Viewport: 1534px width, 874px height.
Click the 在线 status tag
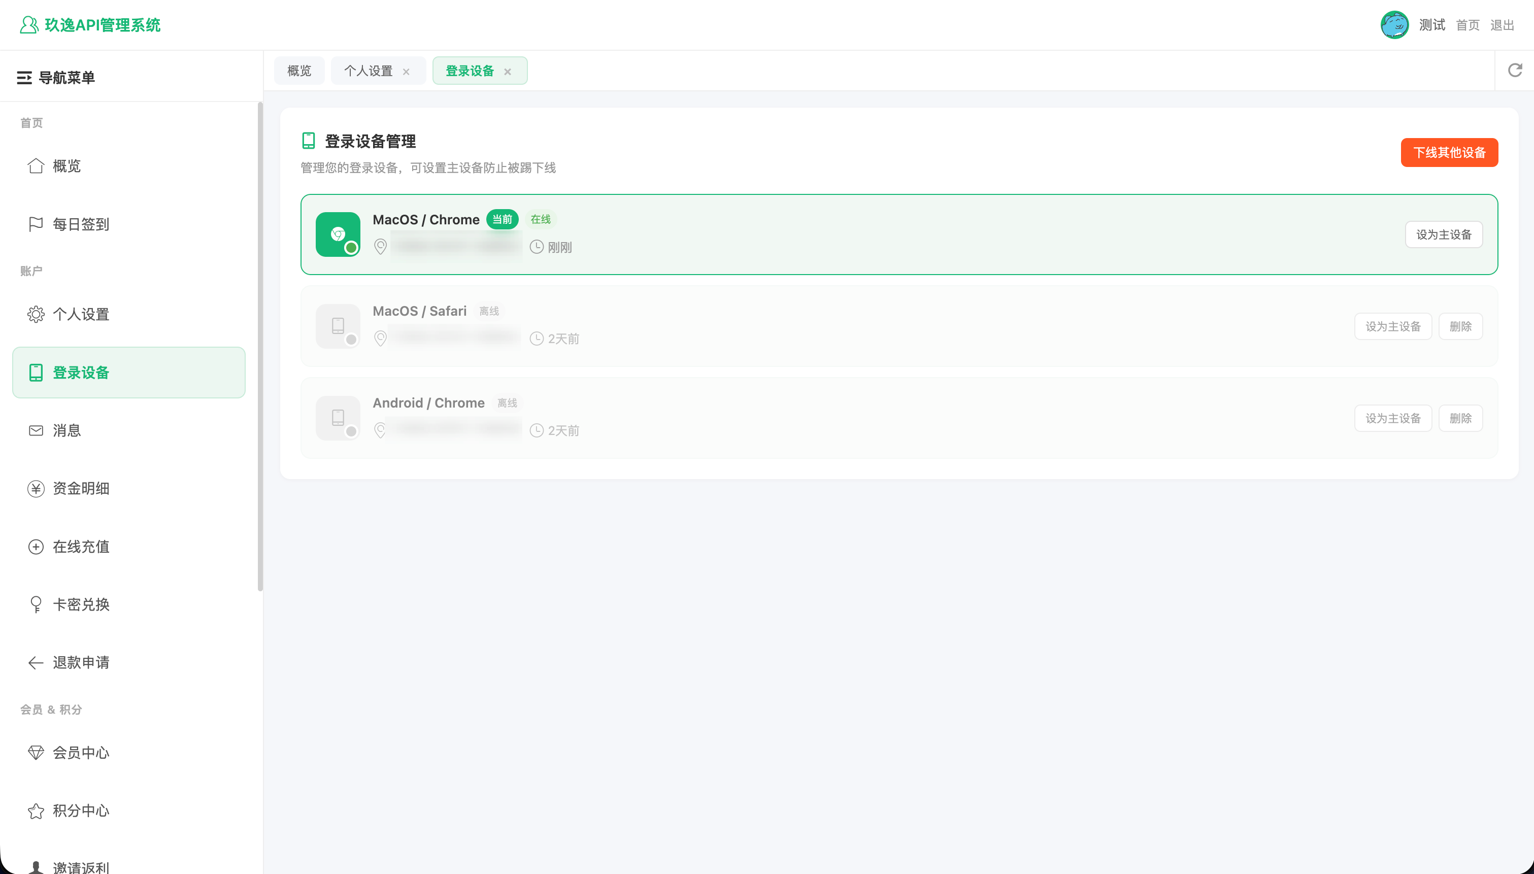(541, 219)
